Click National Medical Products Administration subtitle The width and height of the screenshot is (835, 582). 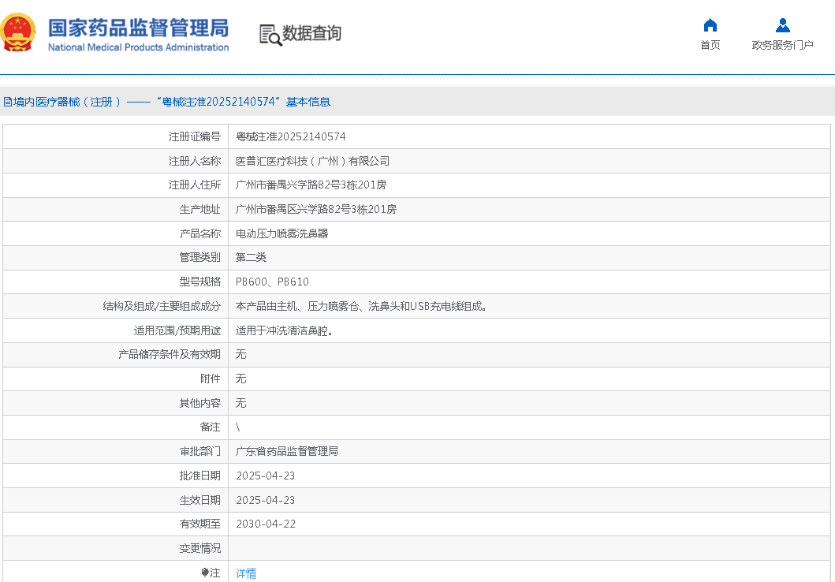[139, 47]
